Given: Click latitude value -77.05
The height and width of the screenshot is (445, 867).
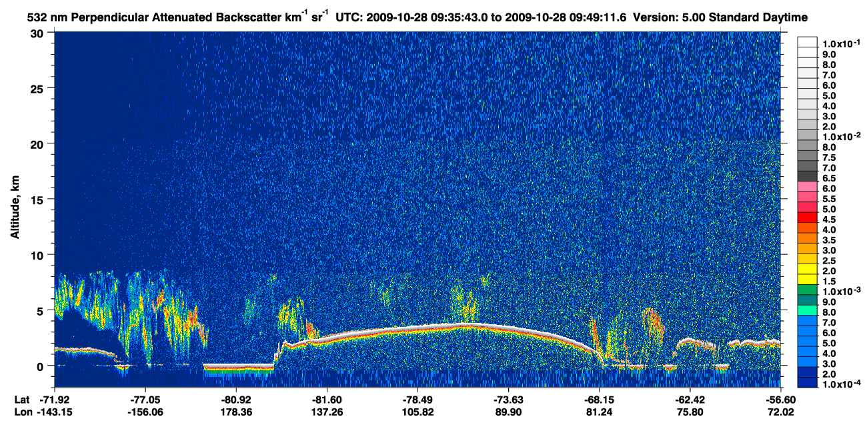Looking at the screenshot, I should coord(145,400).
